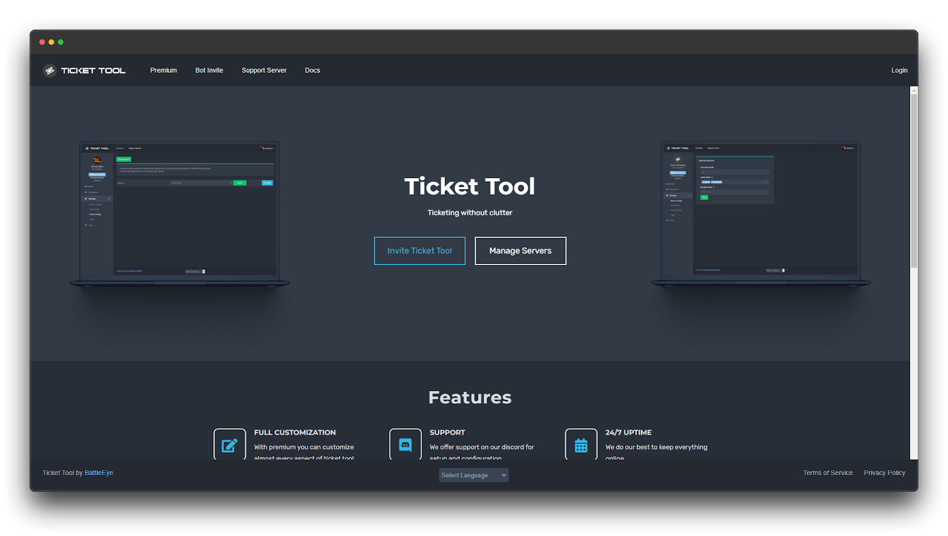
Task: Open the Select Language dropdown
Action: [x=474, y=475]
